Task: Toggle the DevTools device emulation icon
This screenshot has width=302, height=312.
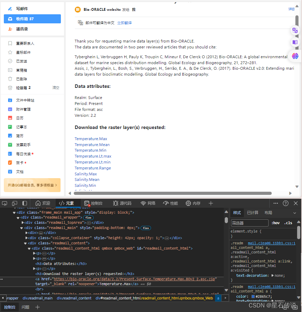Action: tap(15, 203)
